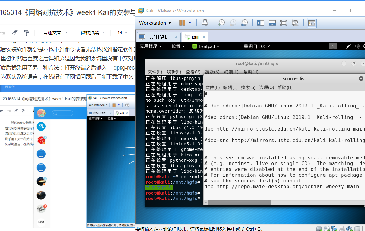Click the Unity mode icon
The height and width of the screenshot is (231, 365).
[295, 23]
